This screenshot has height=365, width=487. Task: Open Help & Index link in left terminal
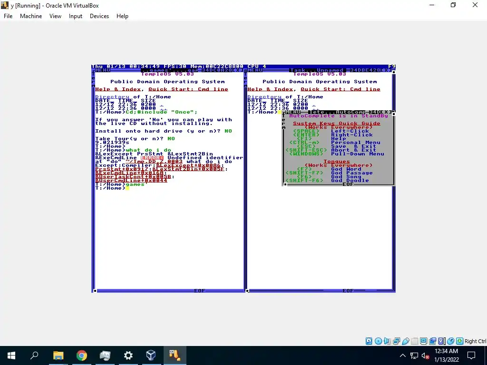118,89
